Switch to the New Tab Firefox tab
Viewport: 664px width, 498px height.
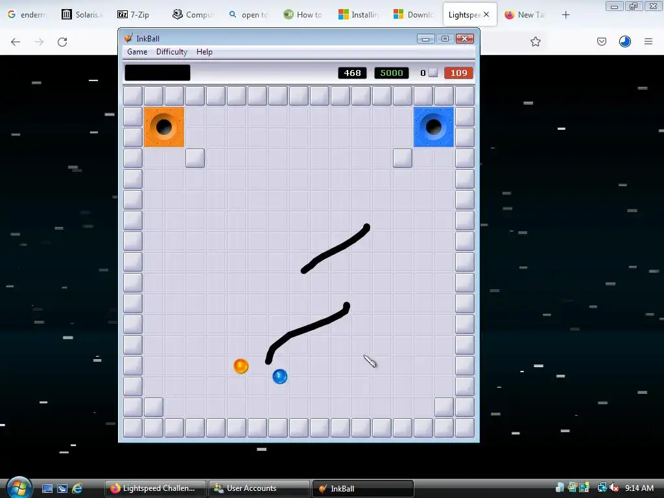pos(524,15)
